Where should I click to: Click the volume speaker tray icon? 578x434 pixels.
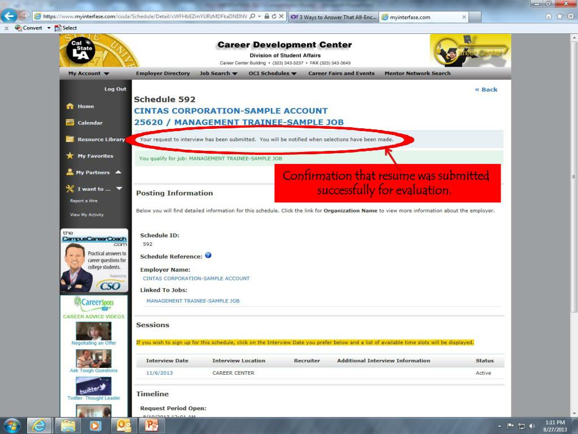pos(532,426)
